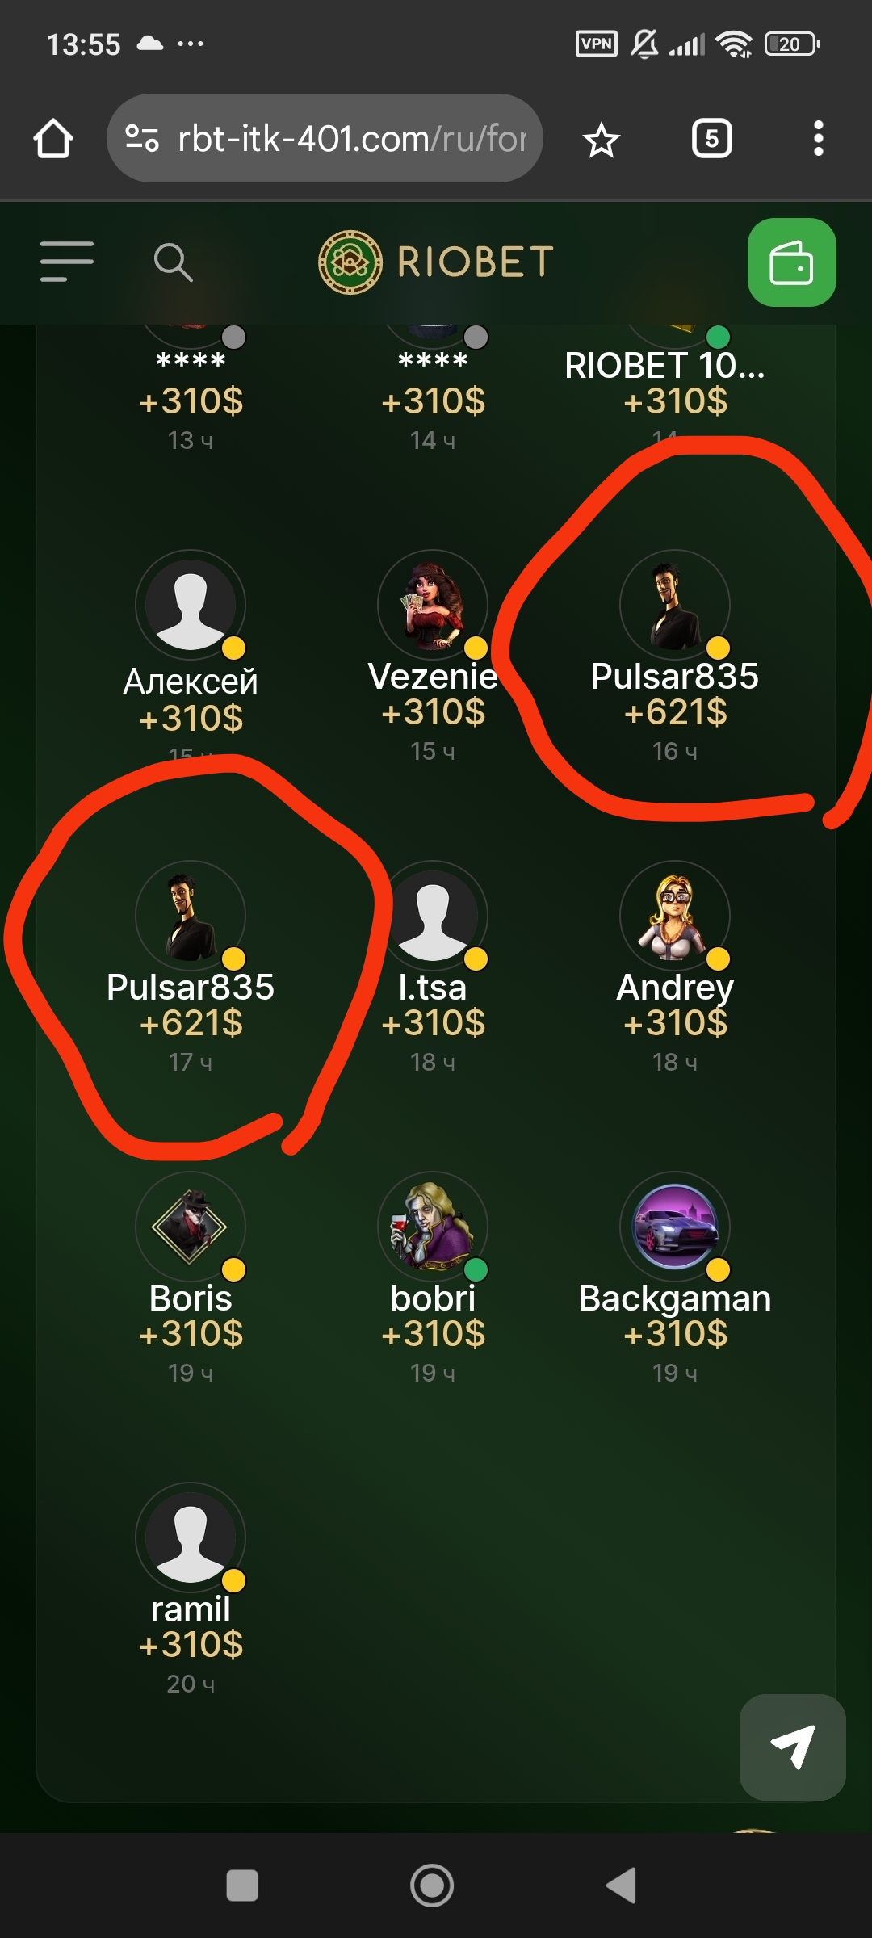The image size is (872, 1938).
Task: Open the green wallet deposit button
Action: click(791, 262)
